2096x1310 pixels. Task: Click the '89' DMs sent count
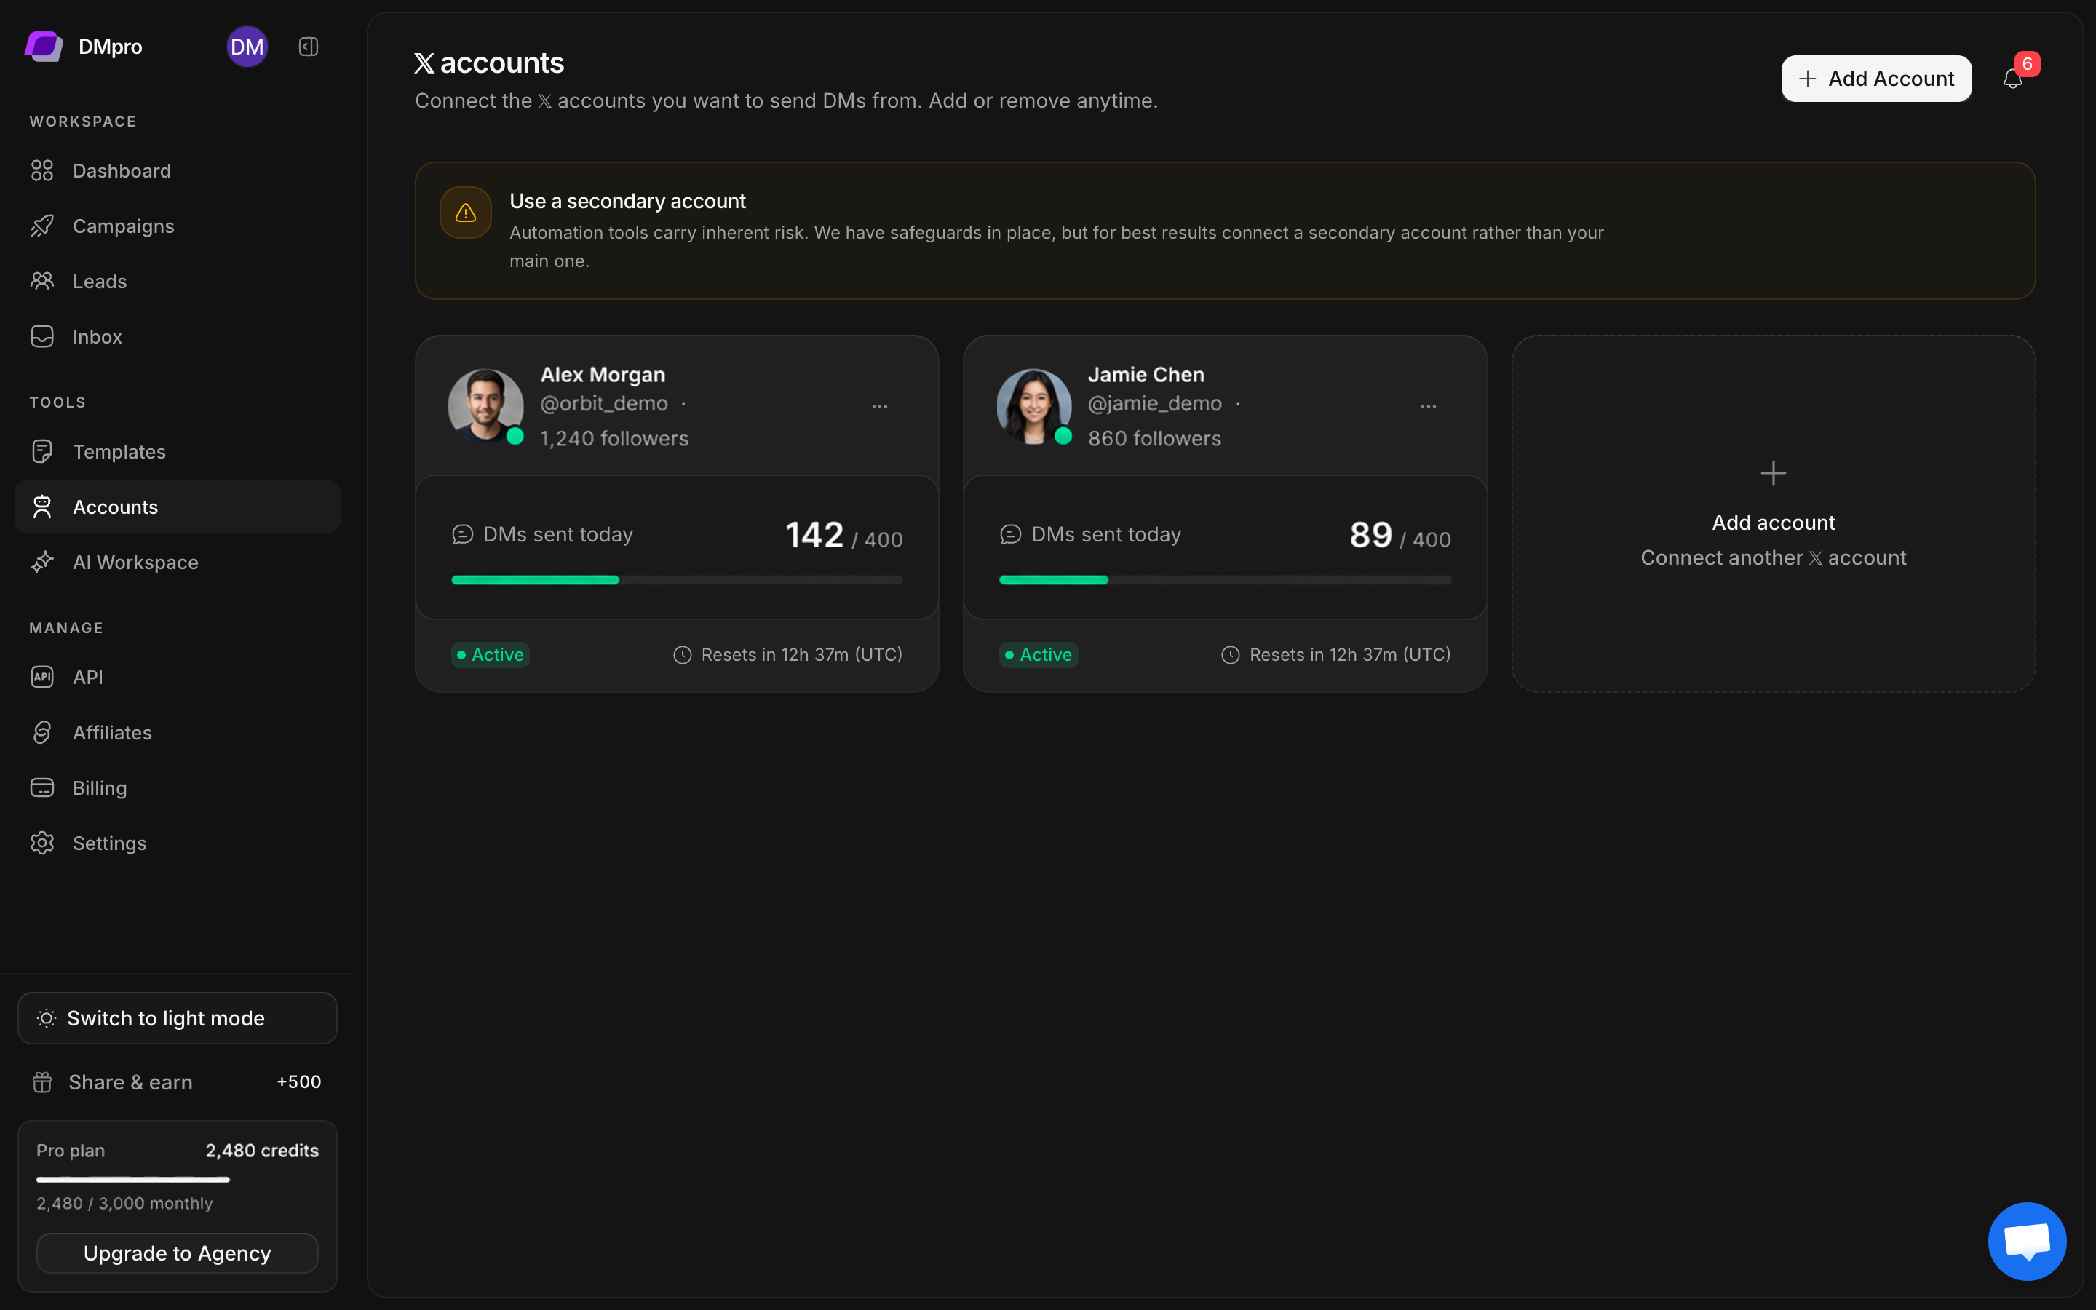[x=1370, y=535]
